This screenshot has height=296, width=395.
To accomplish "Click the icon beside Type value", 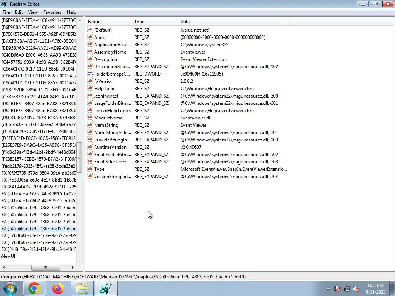I will (x=90, y=169).
